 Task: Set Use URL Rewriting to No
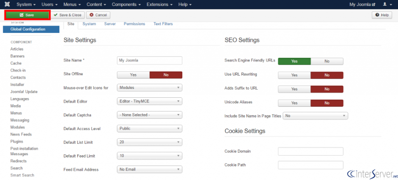point(327,75)
